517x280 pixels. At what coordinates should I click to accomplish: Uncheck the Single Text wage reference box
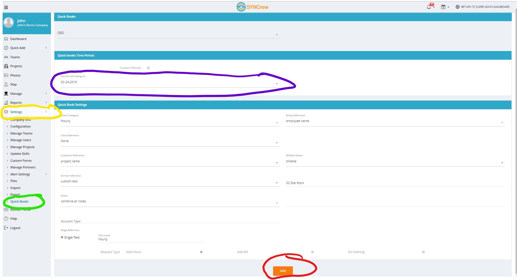pos(62,237)
